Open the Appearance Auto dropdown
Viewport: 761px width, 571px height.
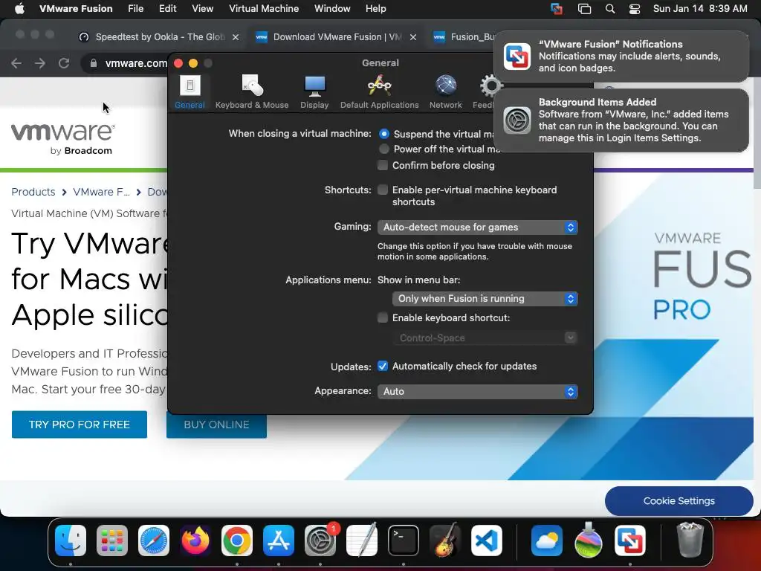coord(478,391)
